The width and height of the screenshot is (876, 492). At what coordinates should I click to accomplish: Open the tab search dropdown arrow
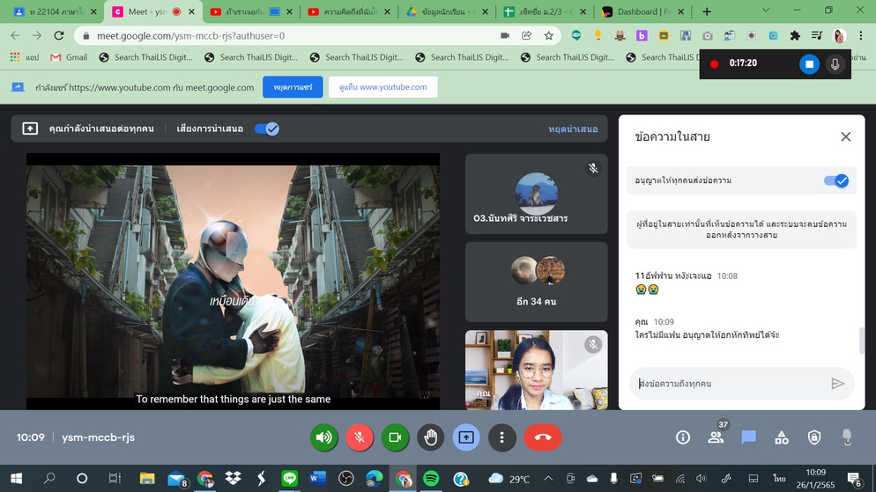(766, 10)
